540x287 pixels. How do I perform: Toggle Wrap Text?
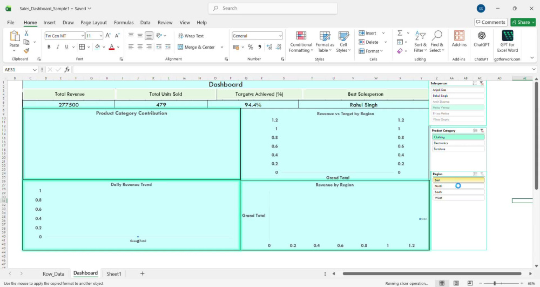191,36
